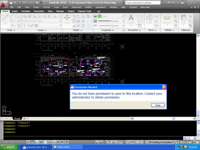Click the search keyword input field
The image size is (200, 150).
point(143,3)
